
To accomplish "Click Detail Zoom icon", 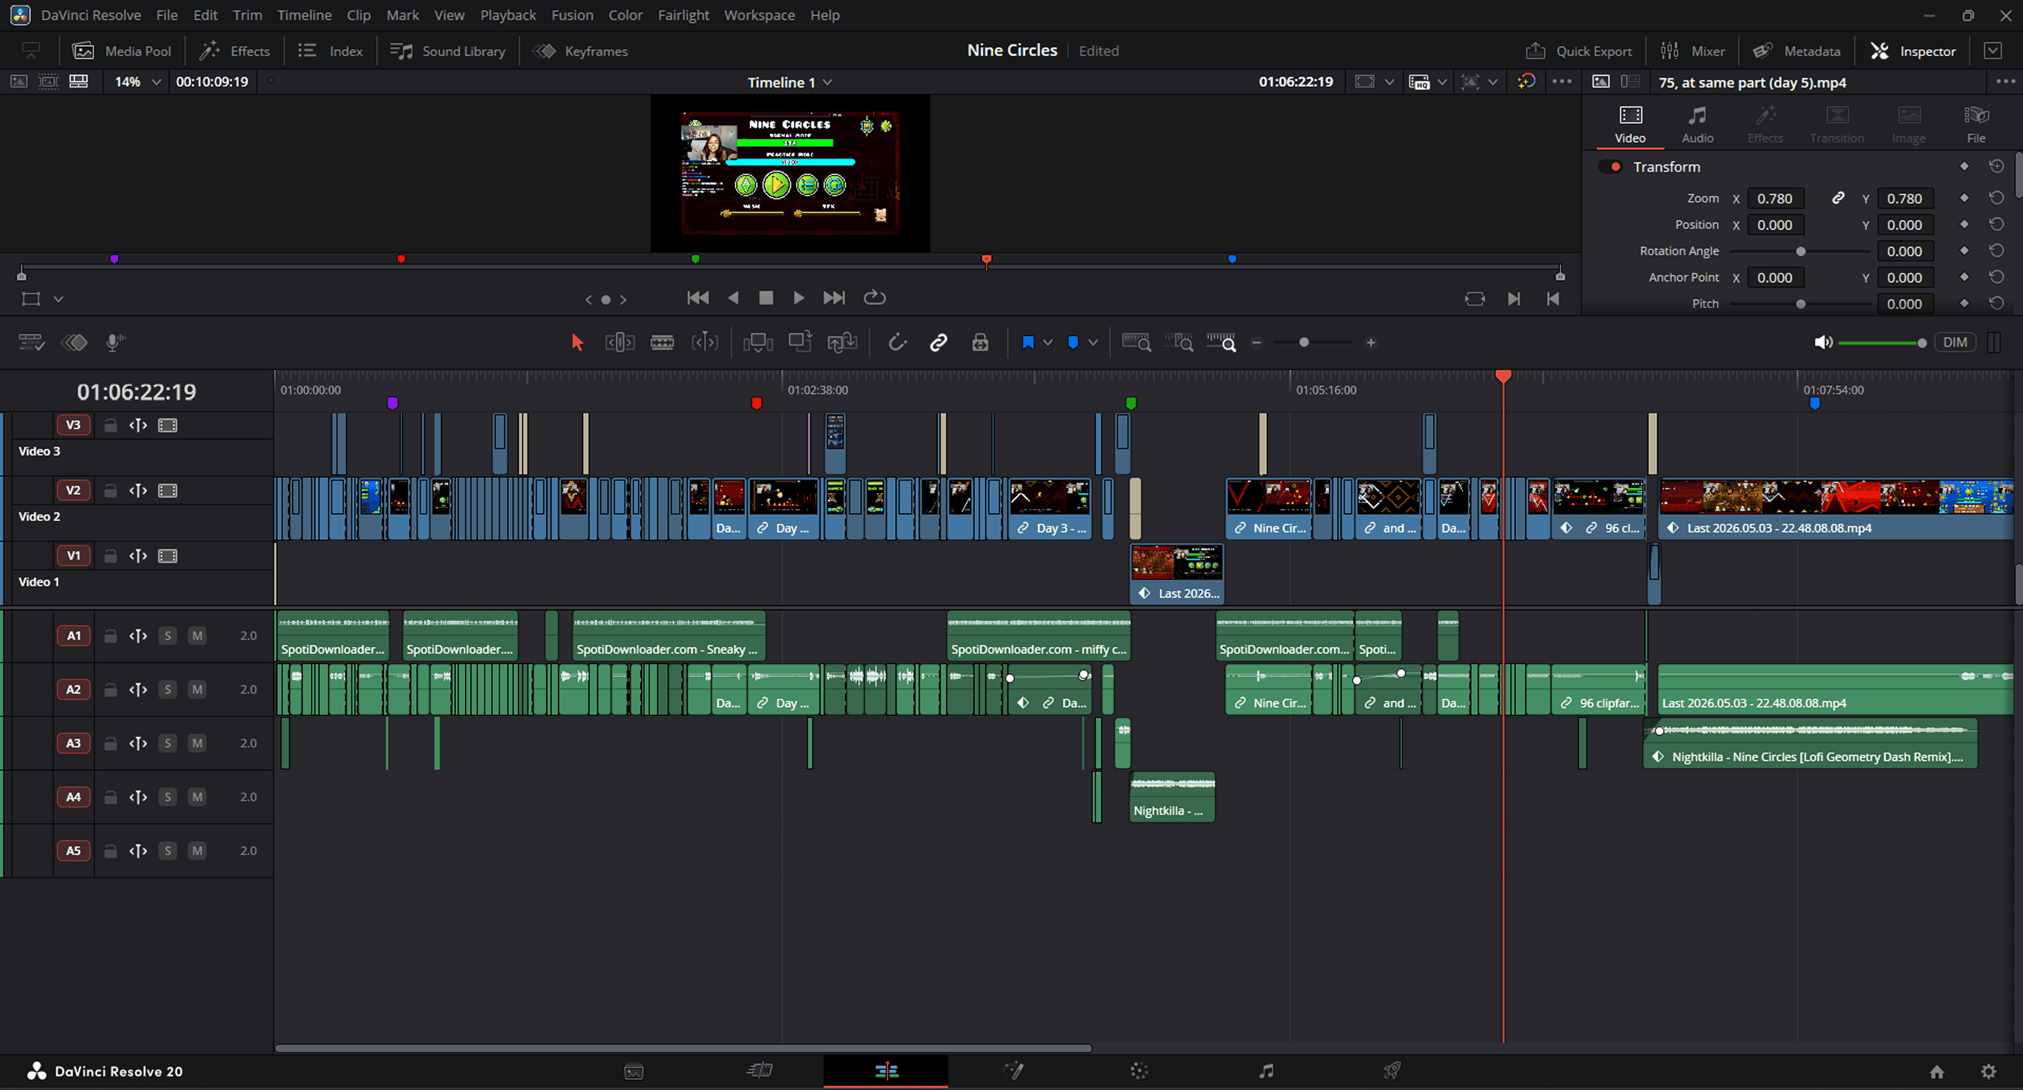I will point(1179,342).
